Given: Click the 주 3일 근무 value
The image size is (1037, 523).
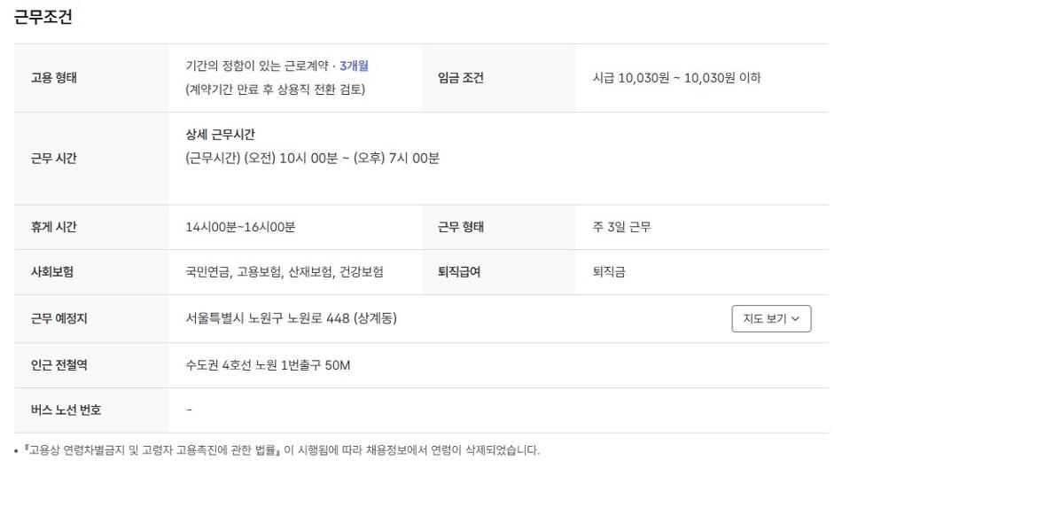Looking at the screenshot, I should click(621, 227).
